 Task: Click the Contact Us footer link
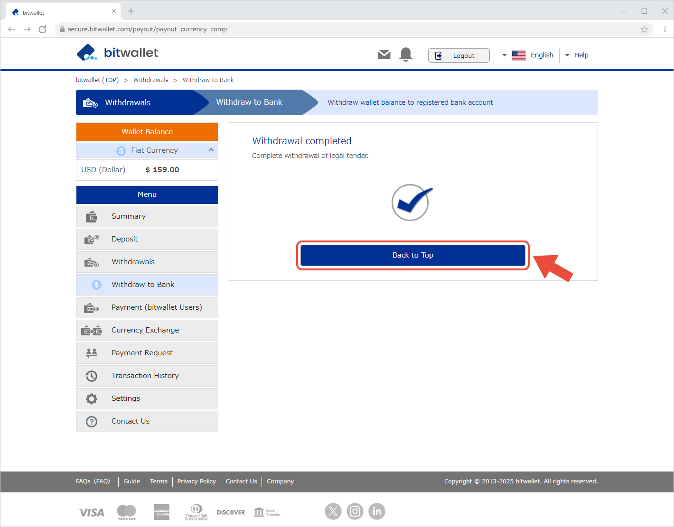(241, 481)
